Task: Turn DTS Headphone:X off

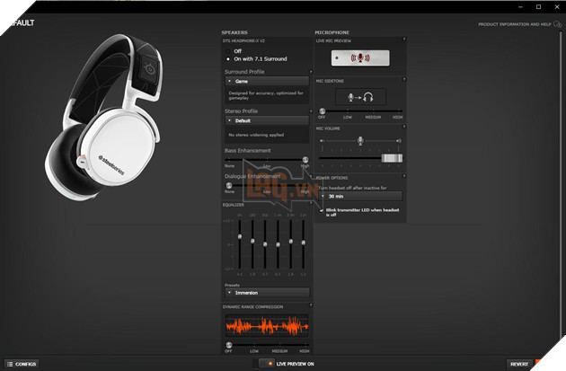Action: point(228,51)
